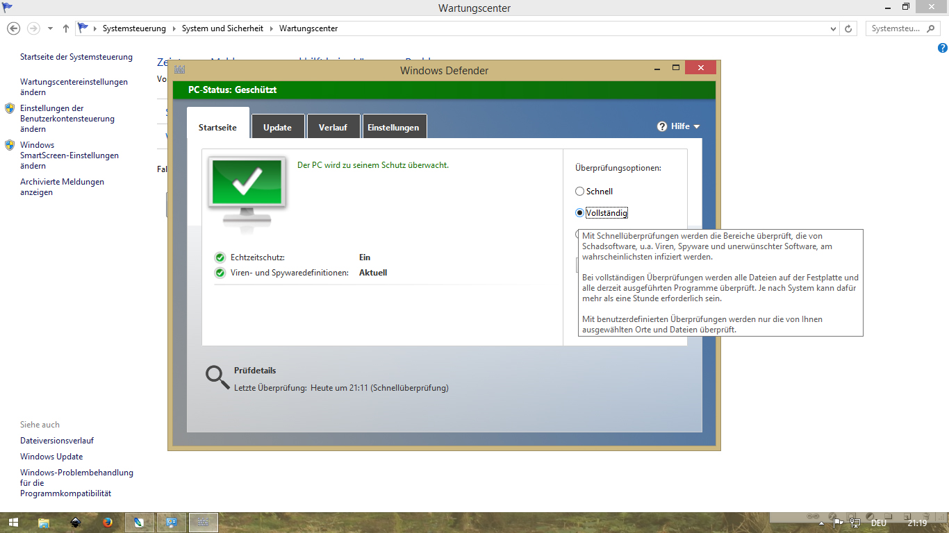Viewport: 949px width, 533px height.
Task: Open 'Startseite der Systemsteuerung' link
Action: click(x=76, y=57)
